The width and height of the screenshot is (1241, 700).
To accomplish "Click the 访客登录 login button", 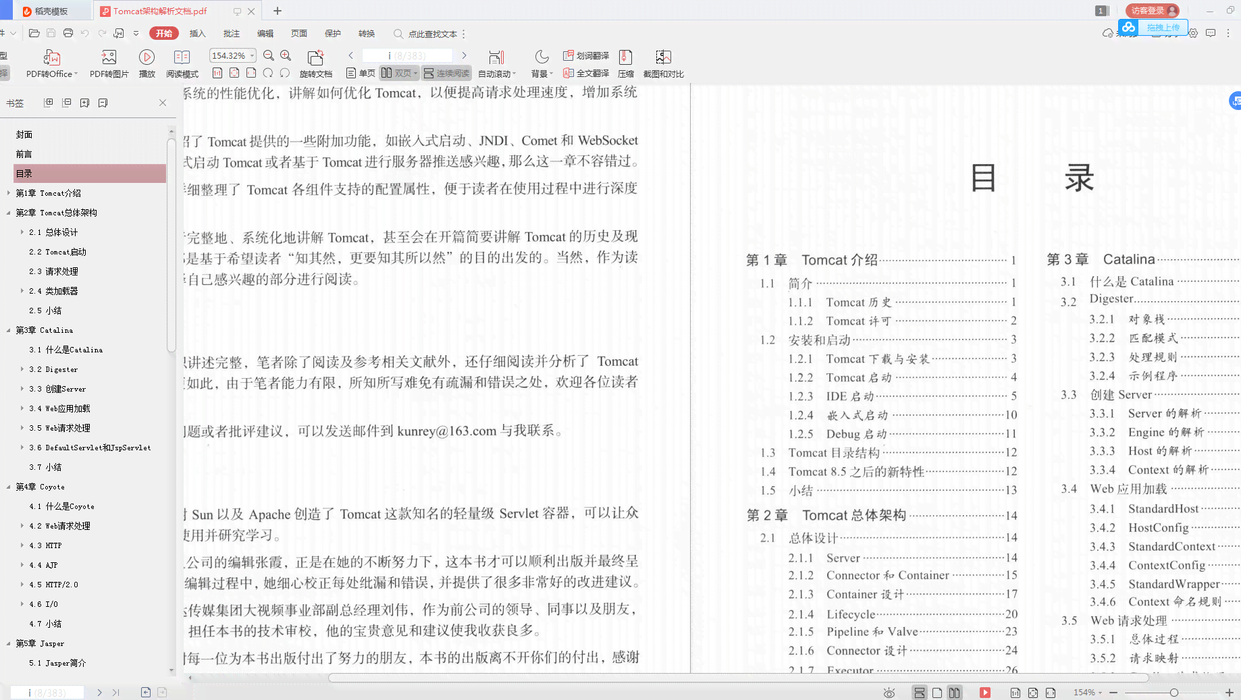I will pos(1152,10).
